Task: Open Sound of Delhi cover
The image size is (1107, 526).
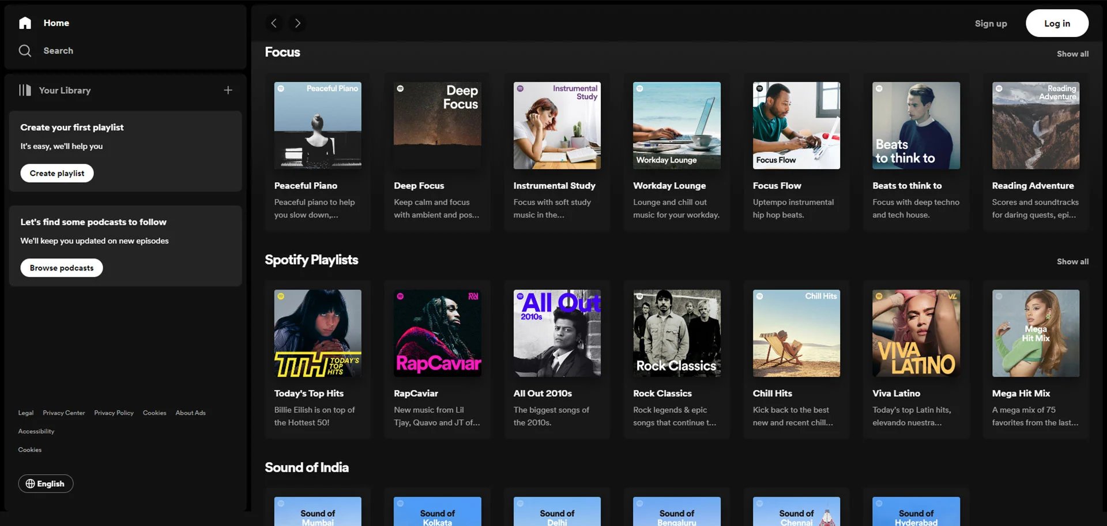Action: click(557, 512)
